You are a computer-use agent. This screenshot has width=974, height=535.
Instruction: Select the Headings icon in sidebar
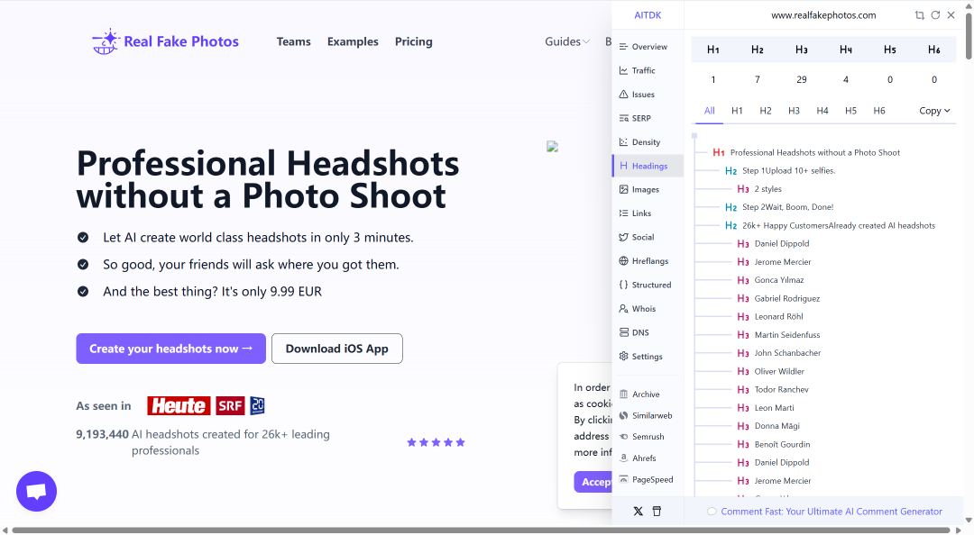(624, 166)
